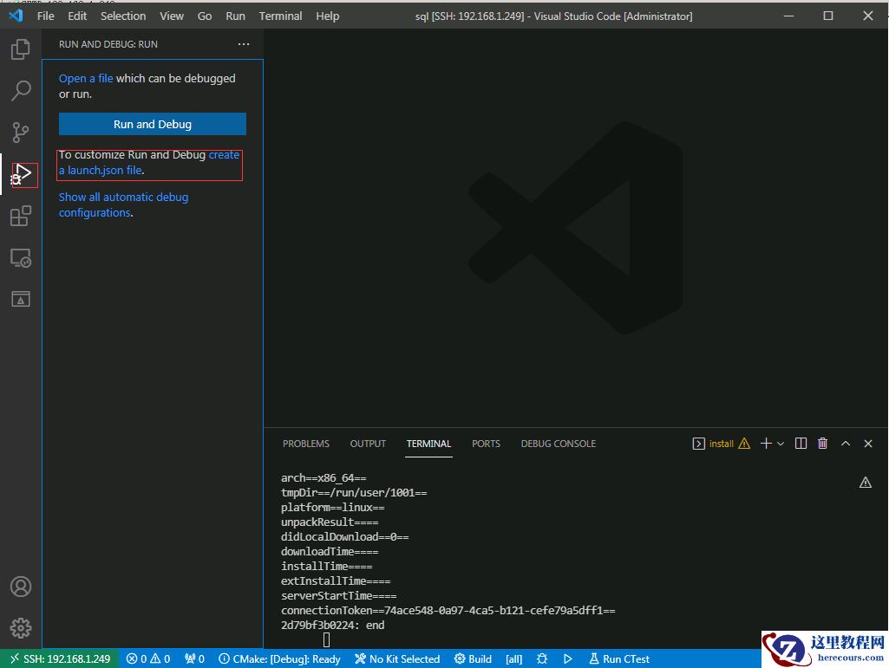Open Manage settings gear icon
Image resolution: width=889 pixels, height=668 pixels.
21,628
